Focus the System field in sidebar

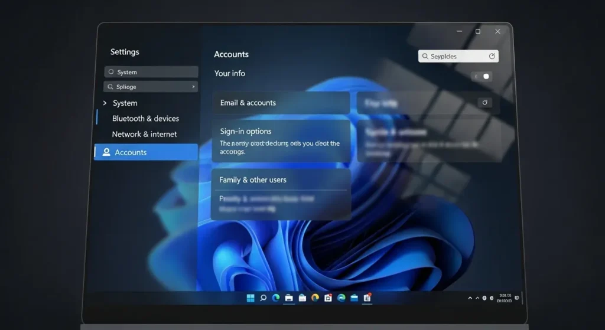(151, 71)
